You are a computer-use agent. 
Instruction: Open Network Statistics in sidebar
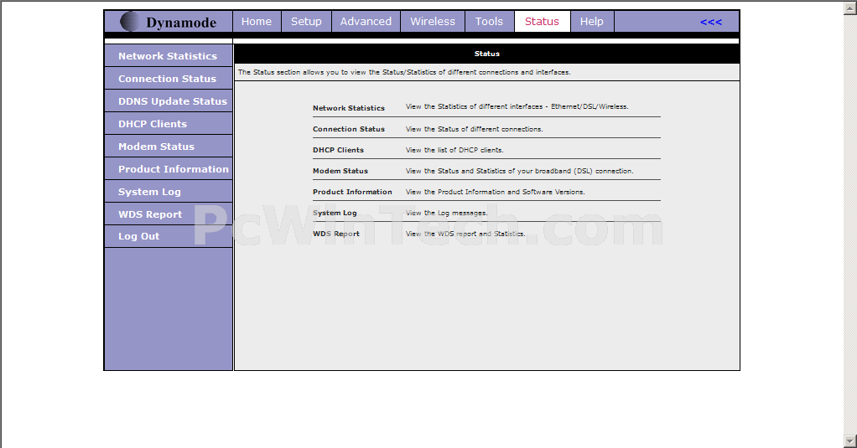(169, 55)
